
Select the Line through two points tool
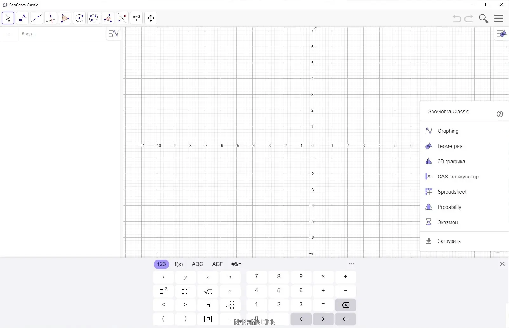coord(36,18)
